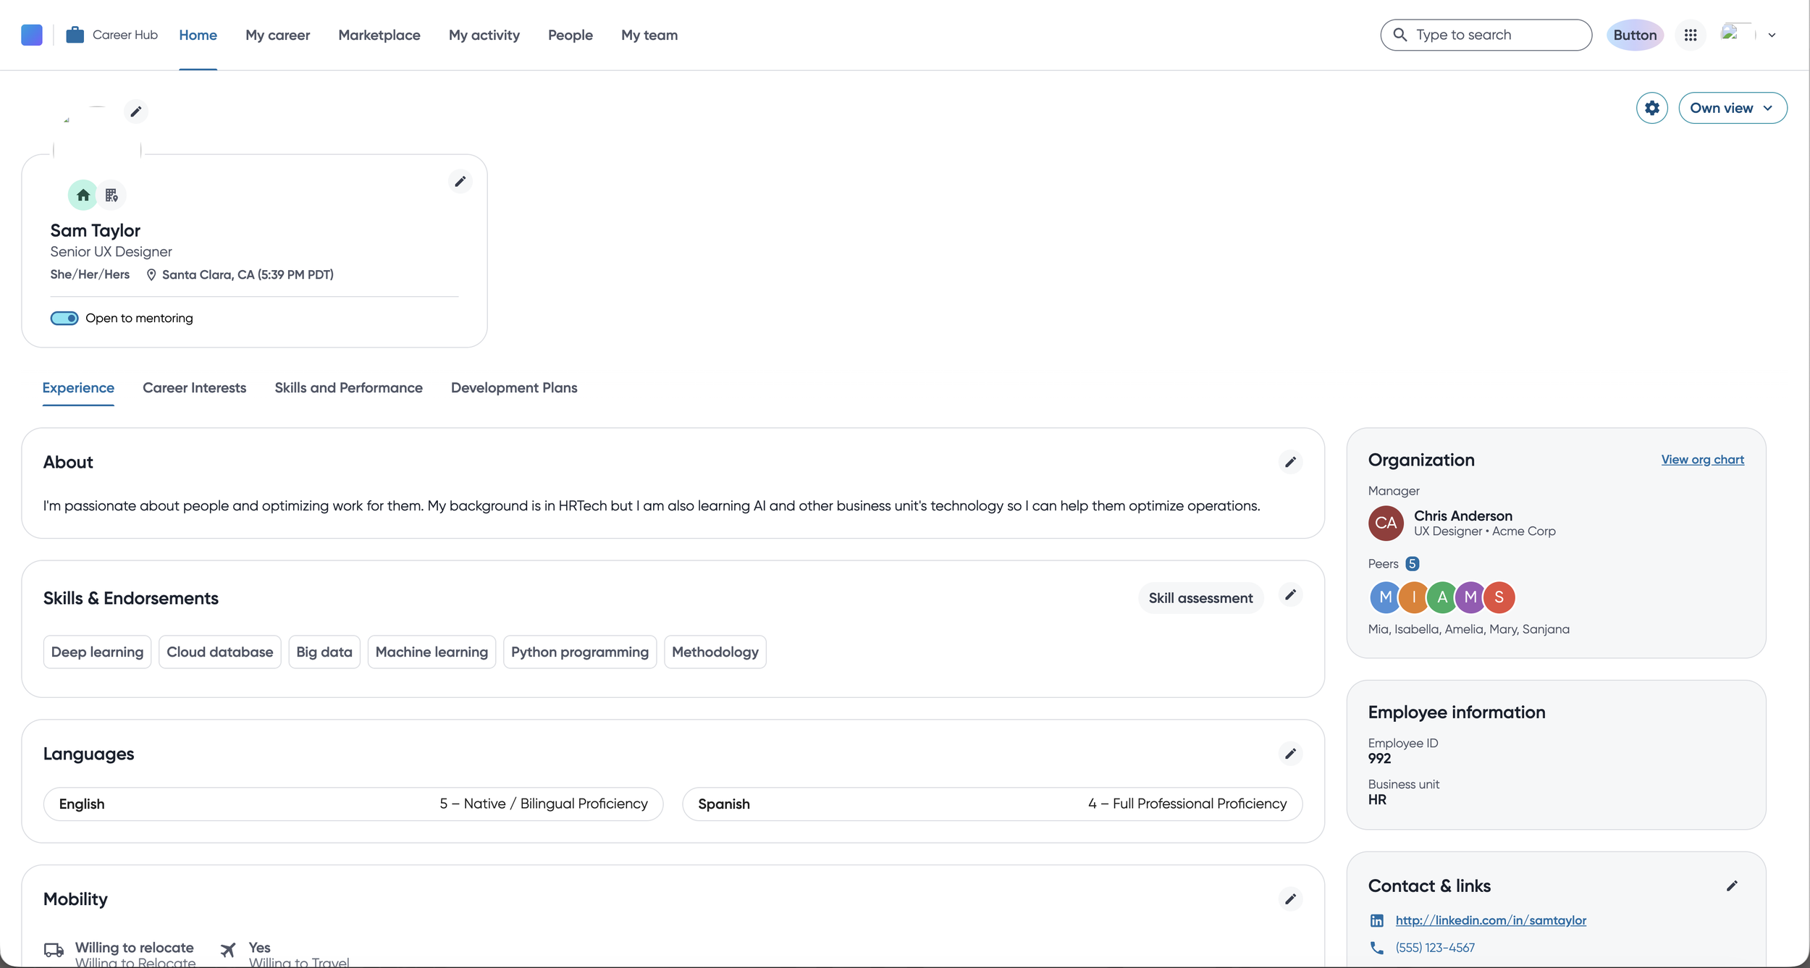Edit the About section with pencil icon
Screen dimensions: 1810x968
[1289, 462]
